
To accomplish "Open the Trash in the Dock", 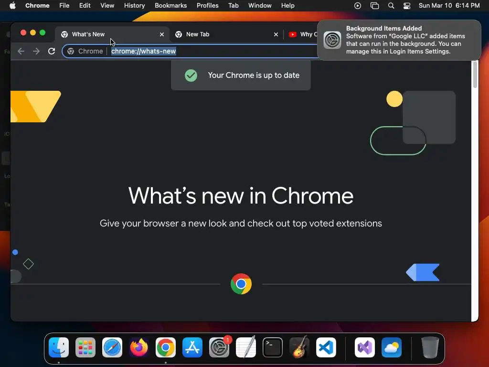I will [x=430, y=347].
